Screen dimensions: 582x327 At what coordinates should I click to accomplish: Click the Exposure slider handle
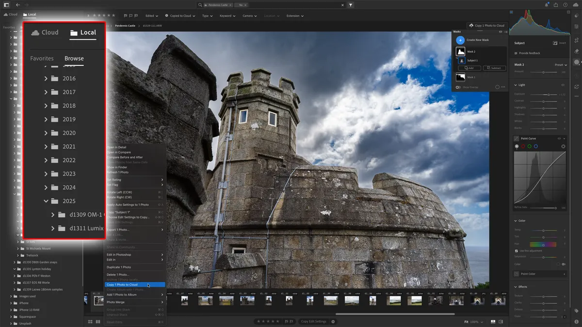coord(549,94)
